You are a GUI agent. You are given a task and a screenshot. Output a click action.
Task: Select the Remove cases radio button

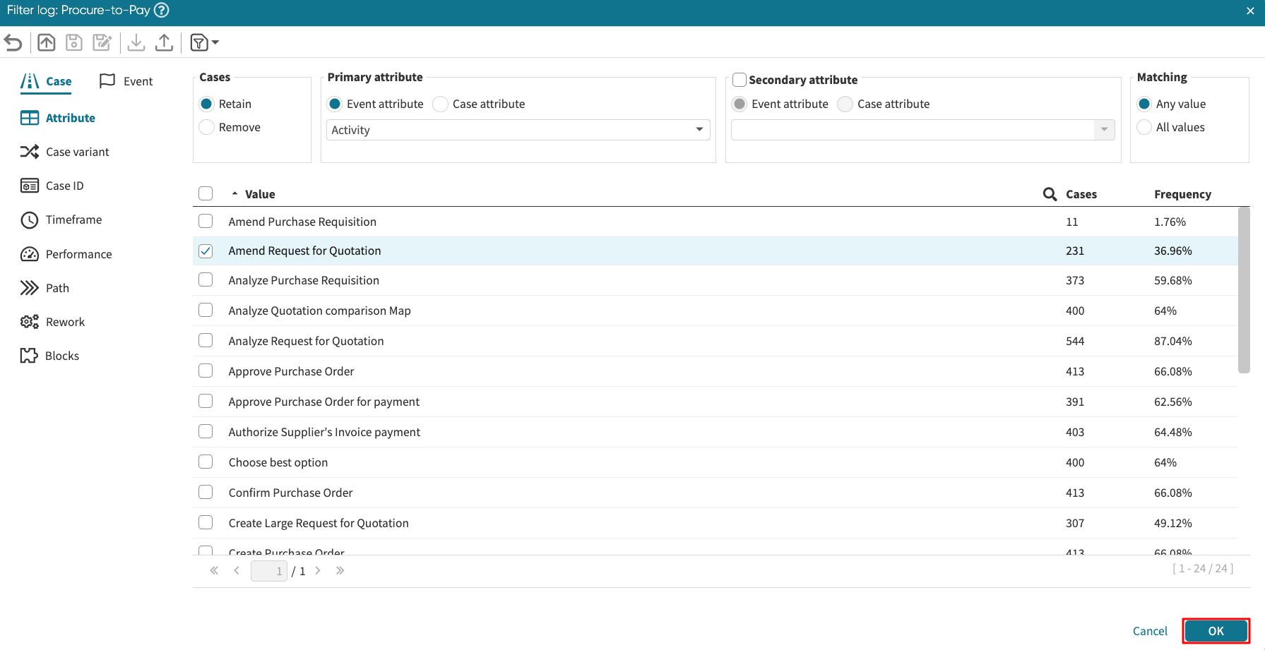tap(207, 127)
